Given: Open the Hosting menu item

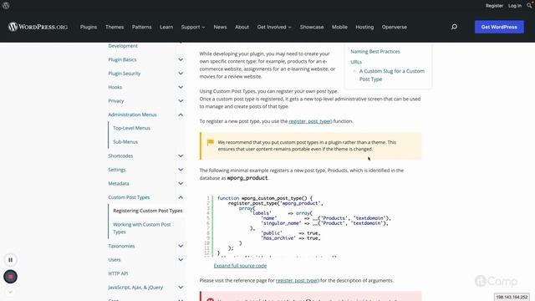Looking at the screenshot, I should pyautogui.click(x=364, y=27).
